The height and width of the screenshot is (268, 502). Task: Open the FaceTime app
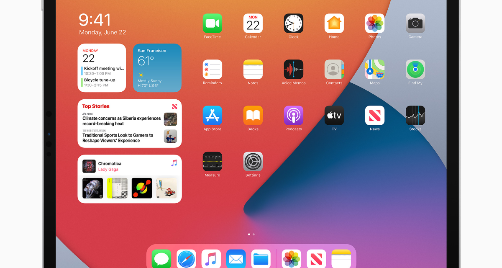(x=212, y=23)
